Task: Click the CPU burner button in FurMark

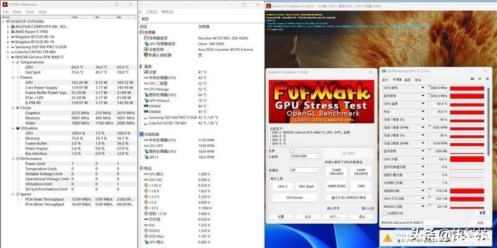Action: pos(294,197)
